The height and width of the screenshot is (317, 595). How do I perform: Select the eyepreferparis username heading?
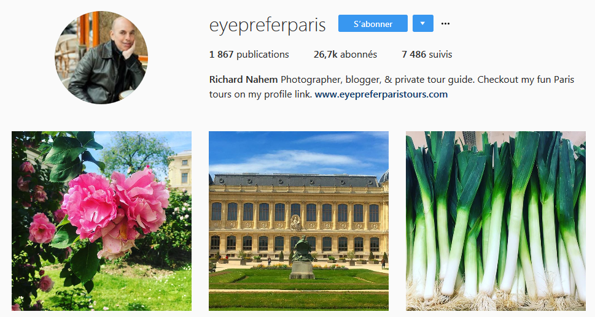coord(267,25)
